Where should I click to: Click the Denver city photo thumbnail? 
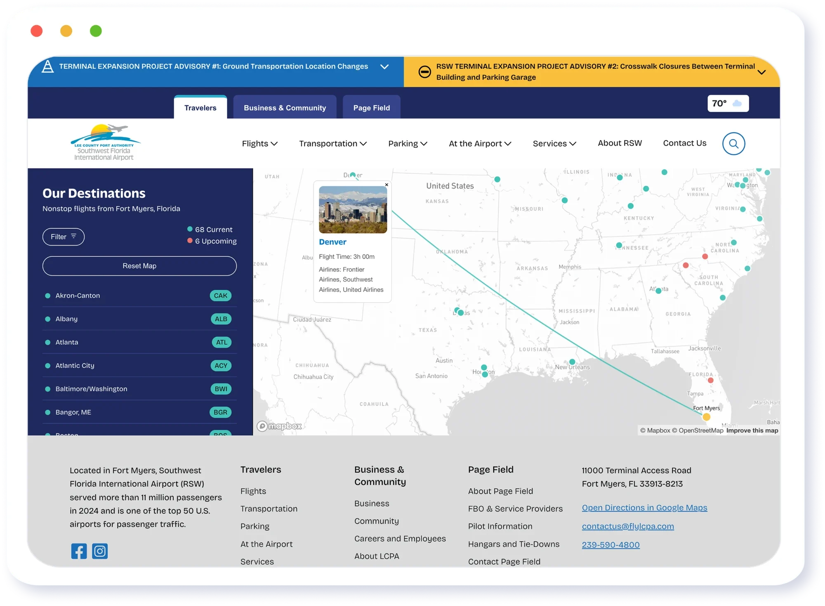point(353,210)
